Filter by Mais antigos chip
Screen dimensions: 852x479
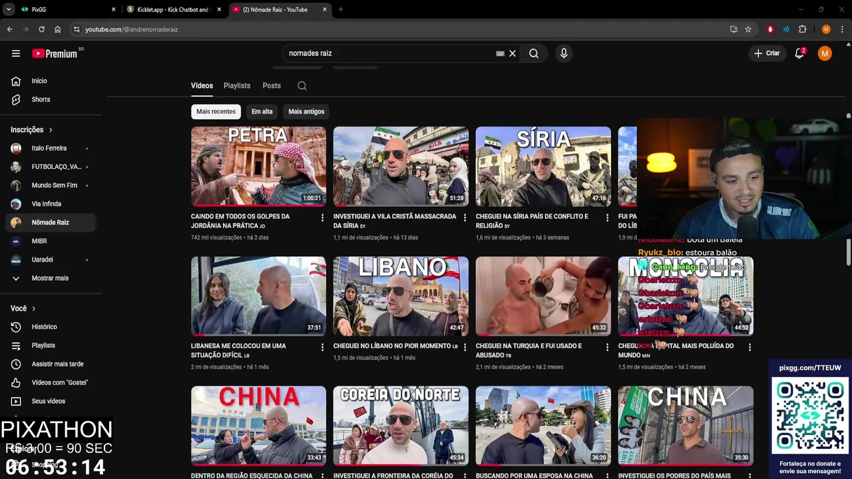coord(306,112)
